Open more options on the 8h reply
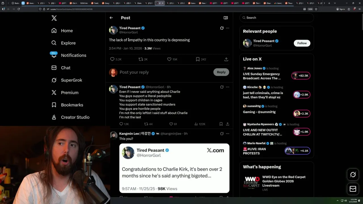This screenshot has height=204, width=363. 227,87
